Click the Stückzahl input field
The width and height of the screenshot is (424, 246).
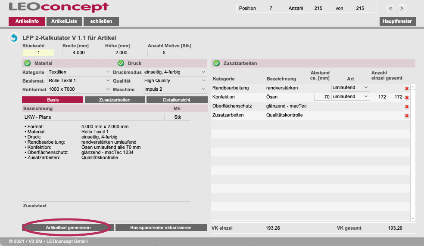(x=38, y=53)
